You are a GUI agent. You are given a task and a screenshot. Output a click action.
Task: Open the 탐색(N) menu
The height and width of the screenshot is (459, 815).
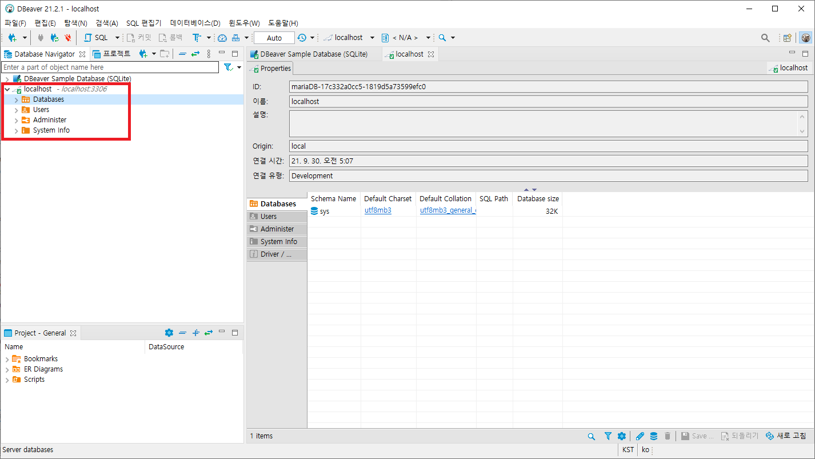pos(75,23)
